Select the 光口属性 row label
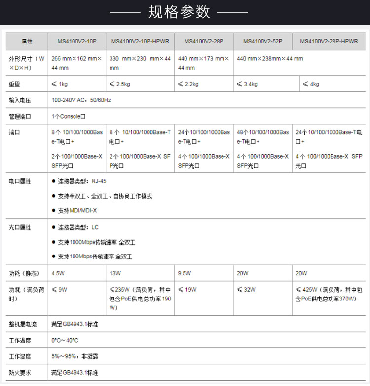The width and height of the screenshot is (370, 386). 20,228
